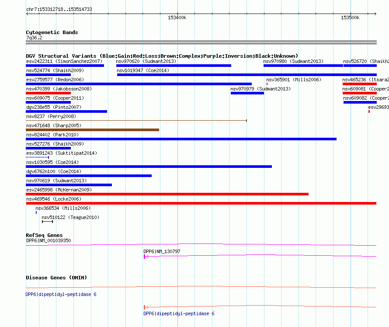
Task: Click the right arrow on the ruler
Action: click(375, 14)
